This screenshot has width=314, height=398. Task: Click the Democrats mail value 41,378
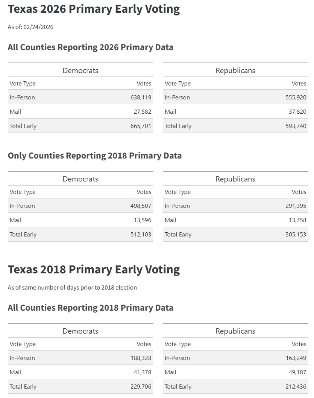pos(143,372)
